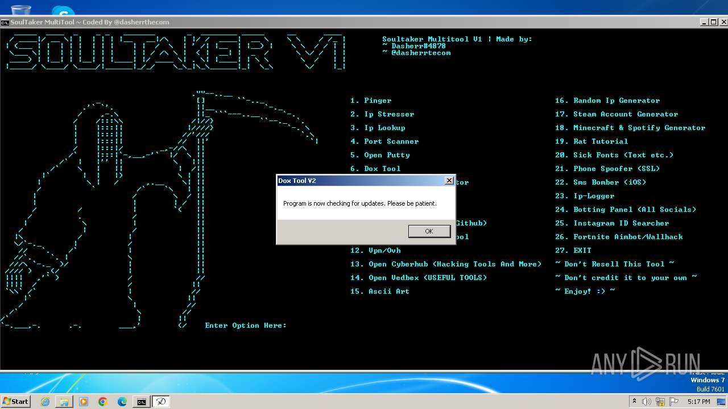Launch Internet Explorer from taskbar
728x409 pixels.
click(45, 402)
